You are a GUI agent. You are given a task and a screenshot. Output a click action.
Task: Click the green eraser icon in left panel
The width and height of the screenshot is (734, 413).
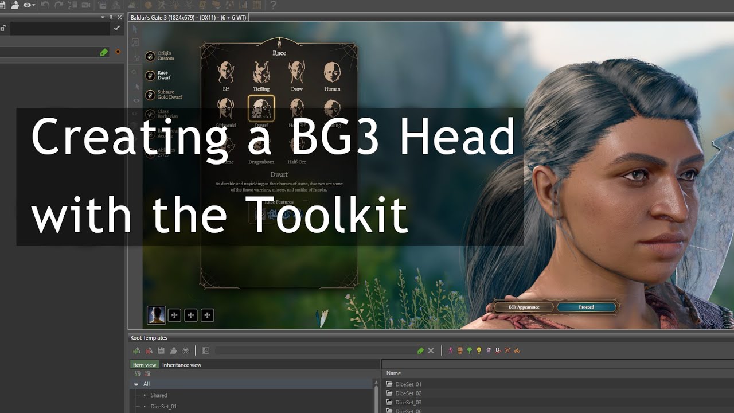104,52
